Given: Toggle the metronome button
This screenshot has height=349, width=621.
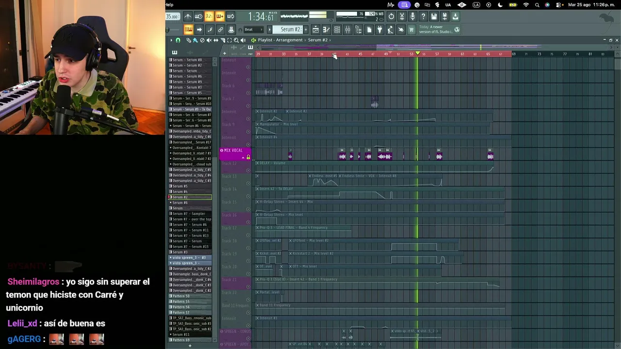Looking at the screenshot, I should pos(188,16).
